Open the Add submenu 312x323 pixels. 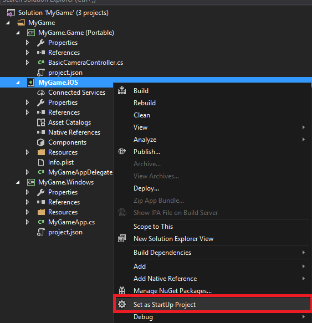click(x=212, y=266)
